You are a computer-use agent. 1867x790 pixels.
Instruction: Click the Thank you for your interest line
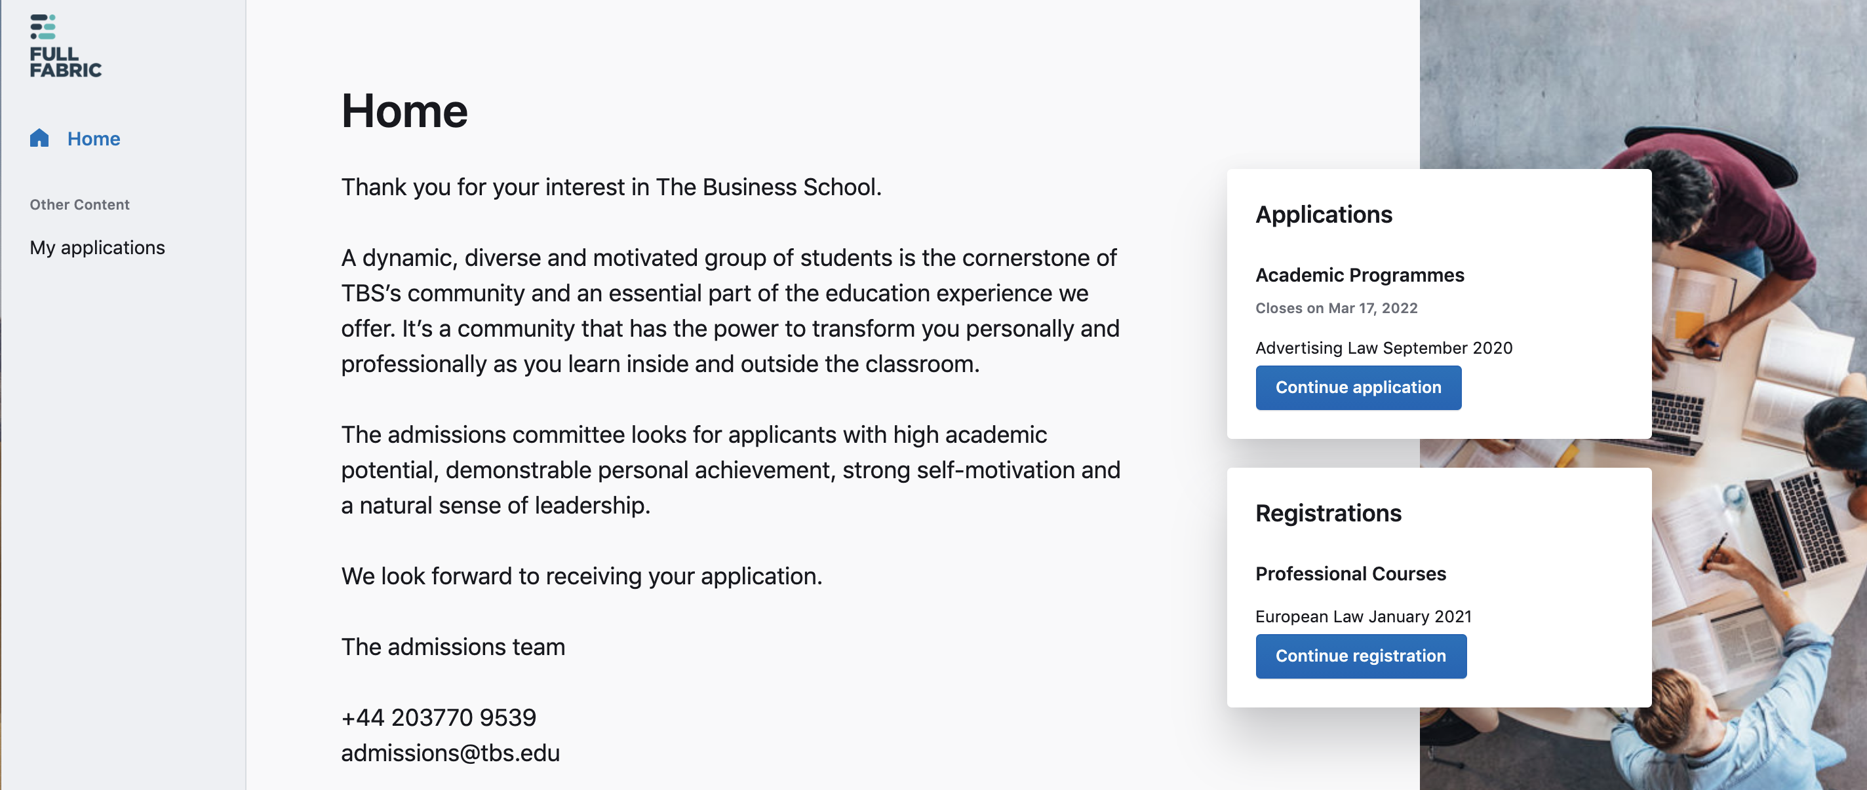tap(611, 187)
